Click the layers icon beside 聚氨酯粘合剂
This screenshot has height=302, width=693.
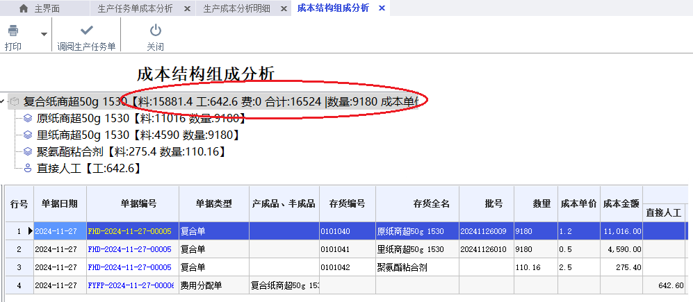point(28,152)
